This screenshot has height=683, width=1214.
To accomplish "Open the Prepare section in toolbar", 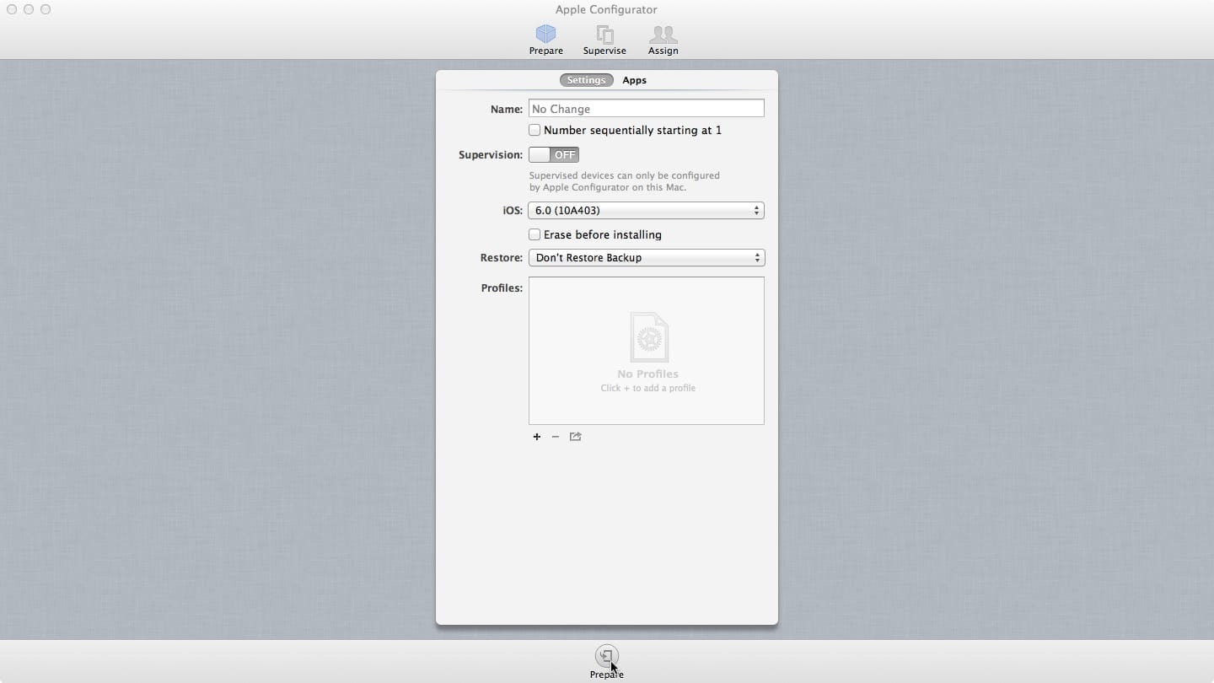I will pos(545,40).
